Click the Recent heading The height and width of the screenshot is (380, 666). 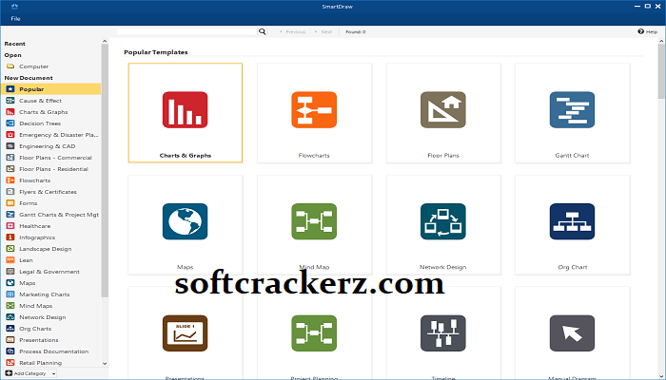click(x=15, y=44)
